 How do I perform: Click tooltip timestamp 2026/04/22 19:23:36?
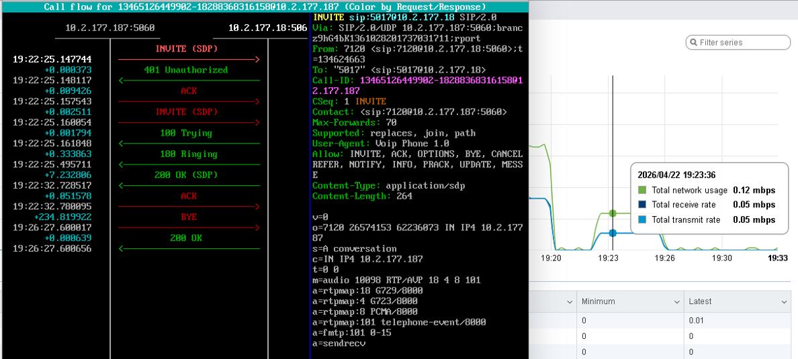pyautogui.click(x=676, y=174)
